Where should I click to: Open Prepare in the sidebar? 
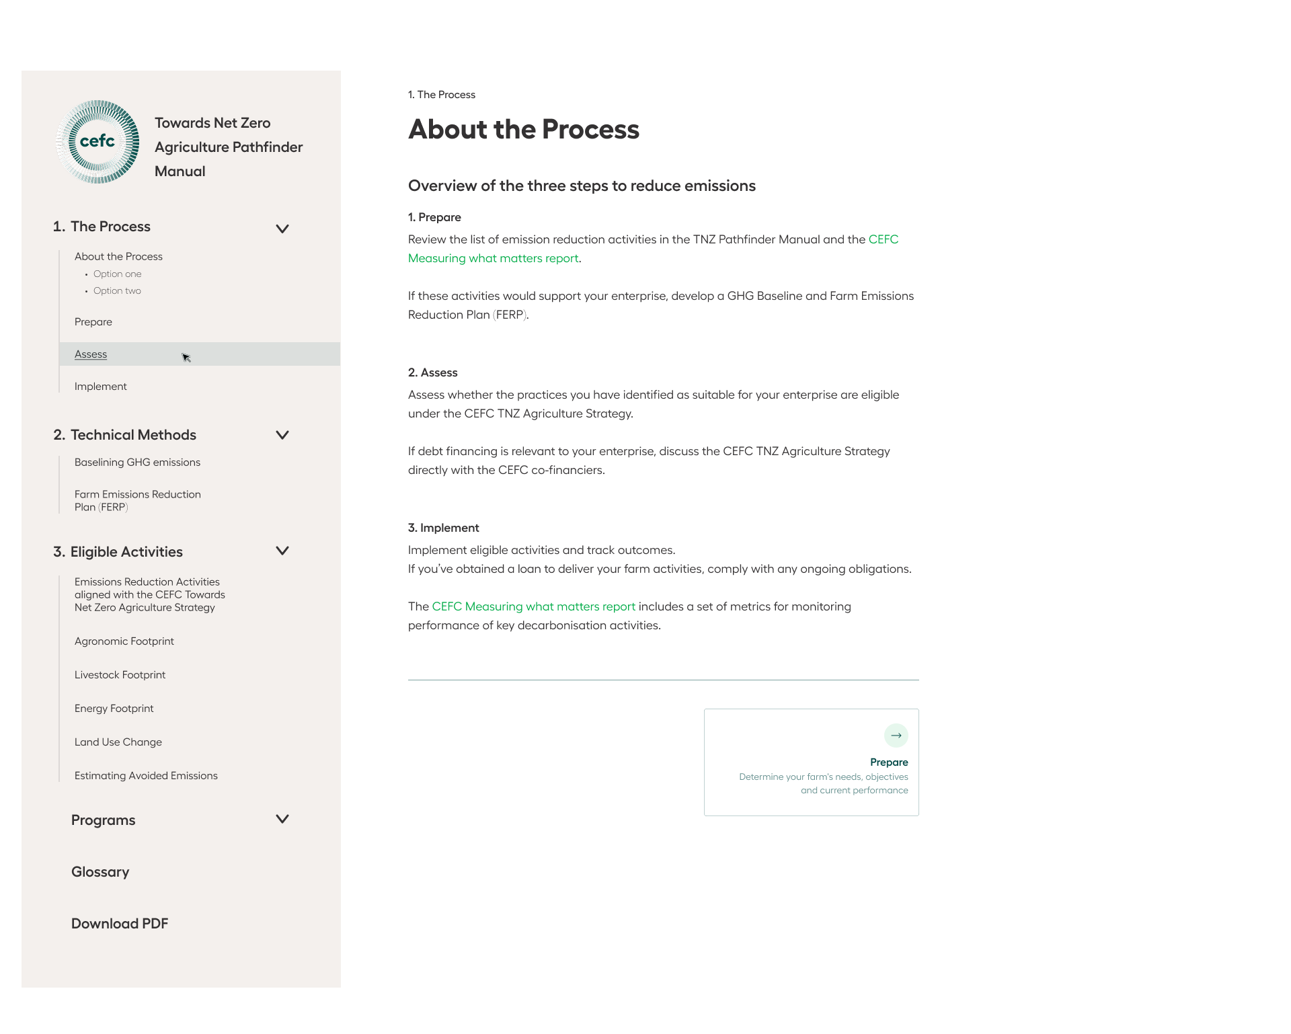click(x=93, y=322)
